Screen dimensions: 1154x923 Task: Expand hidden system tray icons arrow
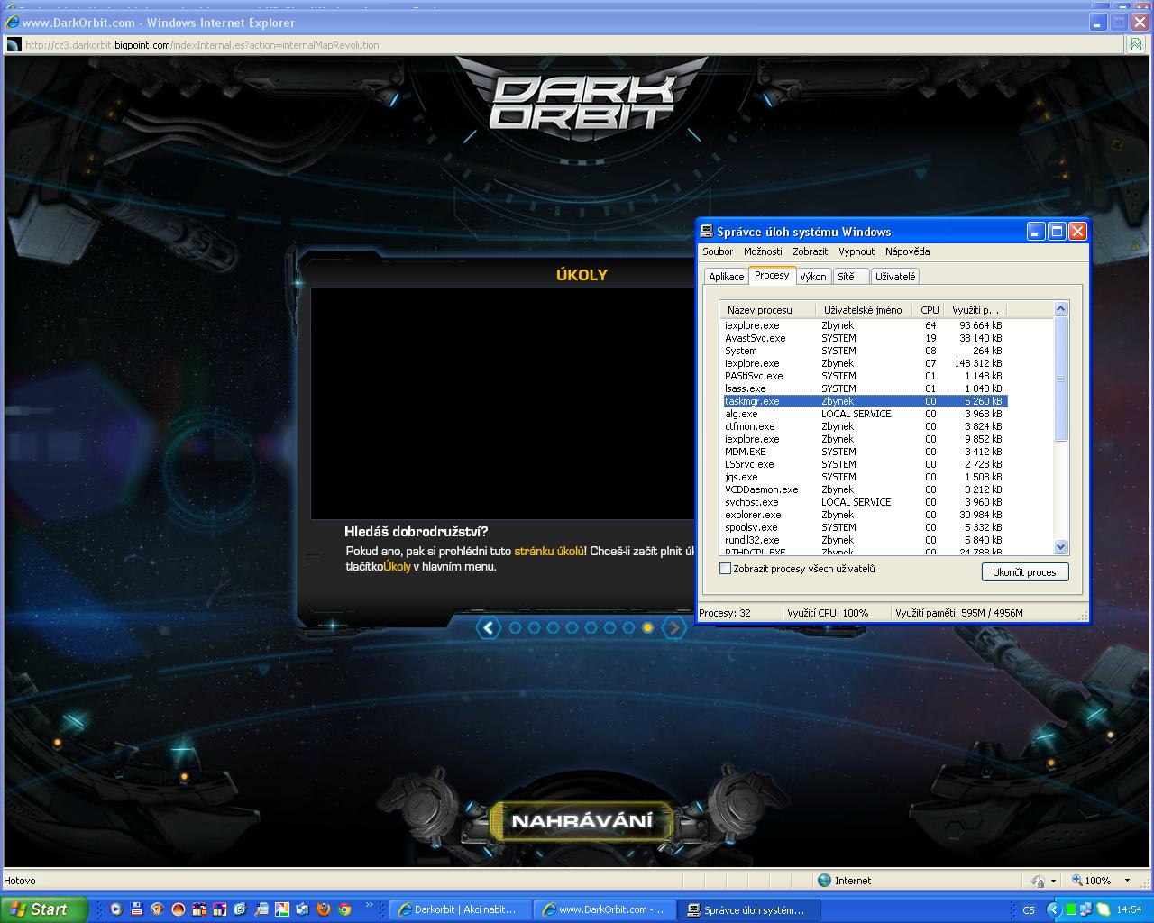[x=1054, y=909]
